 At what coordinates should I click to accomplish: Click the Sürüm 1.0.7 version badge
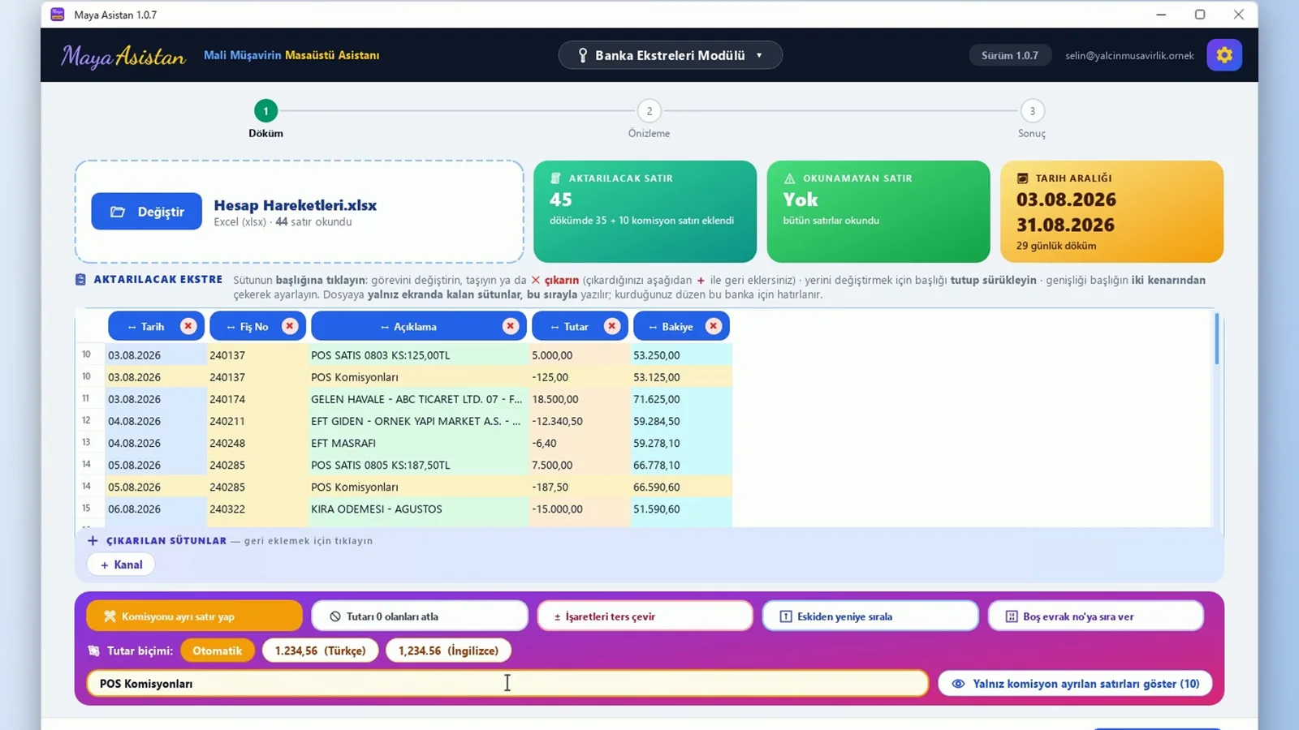(1010, 55)
